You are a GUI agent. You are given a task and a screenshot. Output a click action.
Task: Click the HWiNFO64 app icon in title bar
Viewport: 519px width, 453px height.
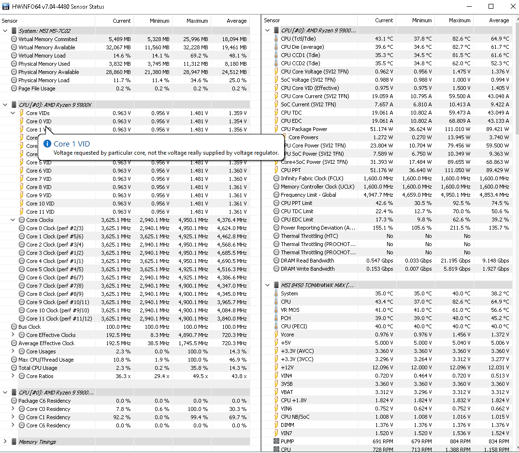[6, 7]
